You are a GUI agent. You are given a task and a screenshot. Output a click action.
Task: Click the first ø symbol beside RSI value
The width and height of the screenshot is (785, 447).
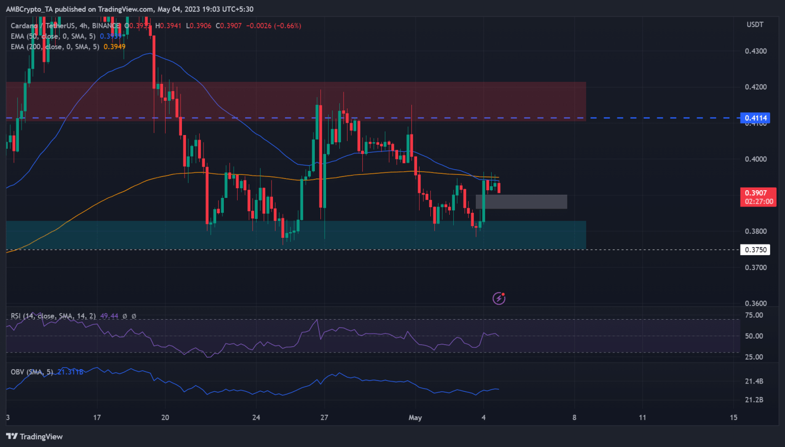[125, 316]
